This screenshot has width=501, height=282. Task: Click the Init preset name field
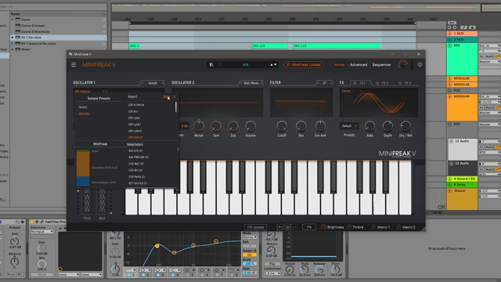(x=245, y=64)
